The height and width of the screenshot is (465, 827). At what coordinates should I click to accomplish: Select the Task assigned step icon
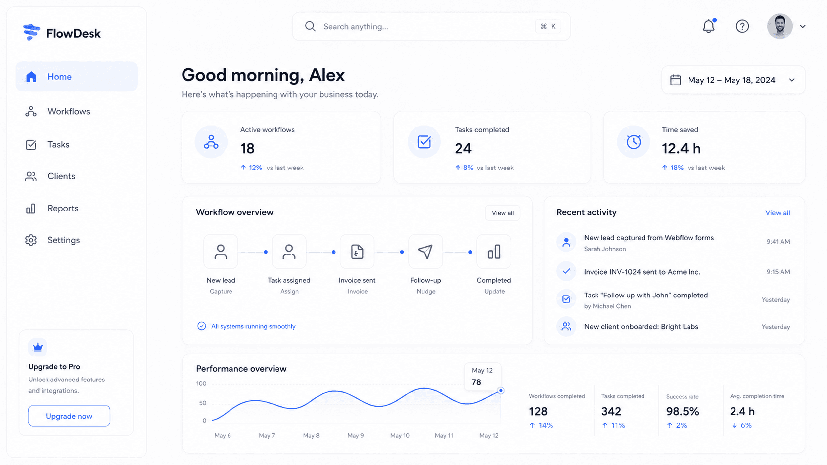point(289,252)
